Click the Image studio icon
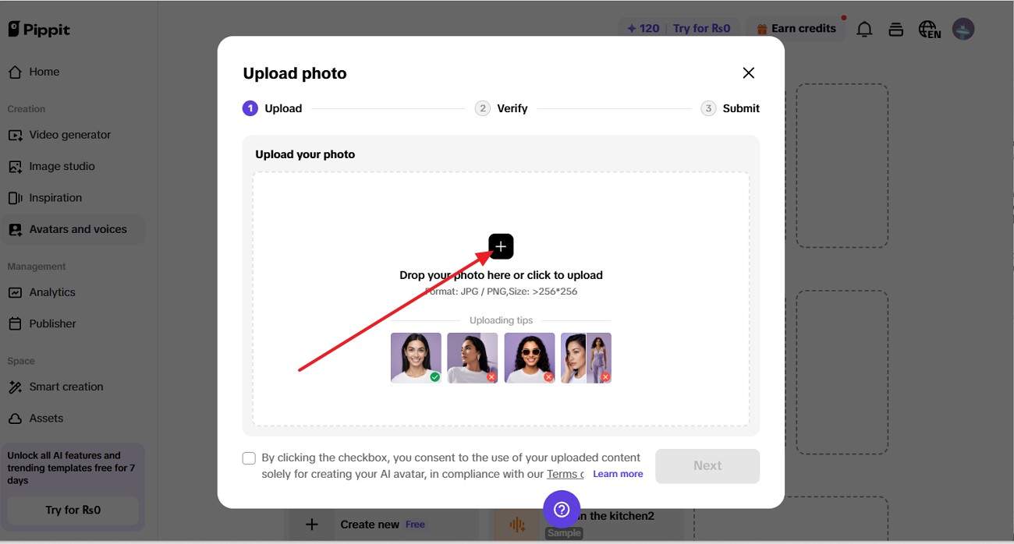The width and height of the screenshot is (1014, 544). pyautogui.click(x=15, y=167)
